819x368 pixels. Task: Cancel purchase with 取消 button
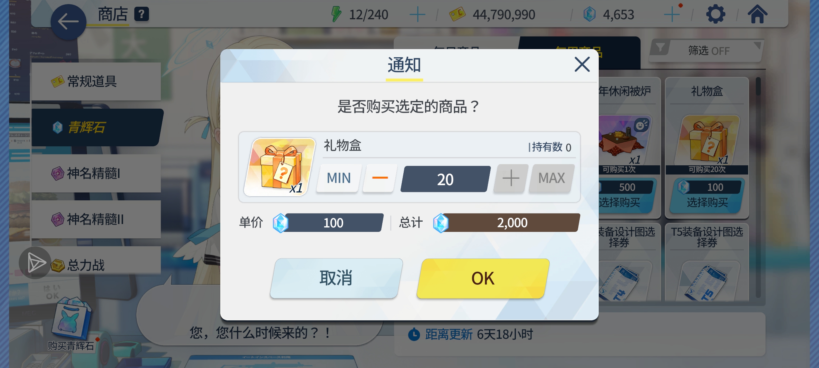pos(336,278)
